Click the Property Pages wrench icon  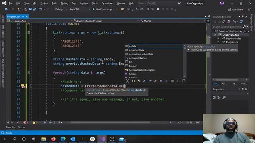tap(224, 97)
